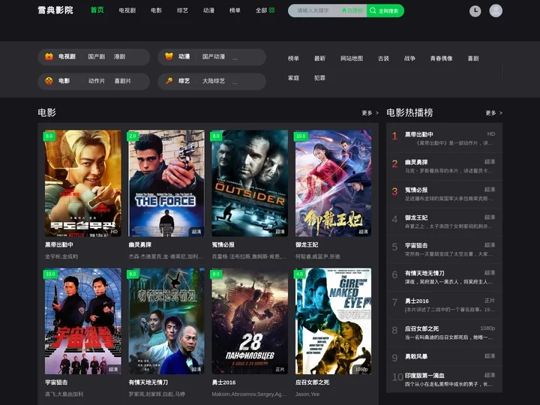This screenshot has width=540, height=405.
Task: Expand 更多 beside the 电影 section heading
Action: tap(370, 113)
